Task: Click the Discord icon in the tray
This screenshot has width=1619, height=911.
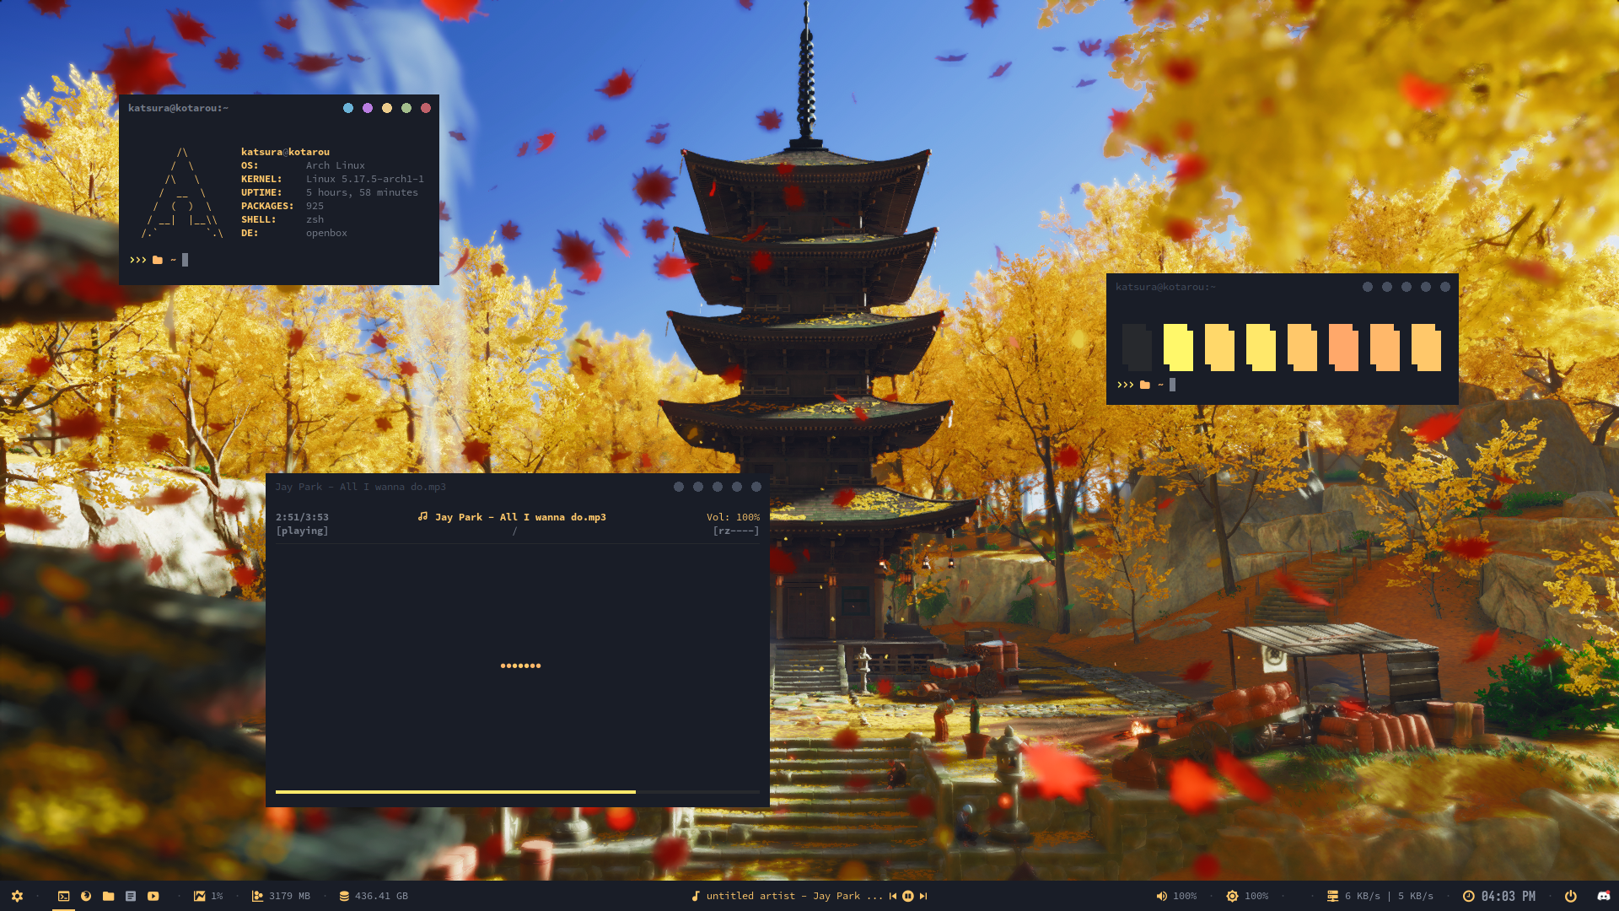Action: click(1603, 896)
